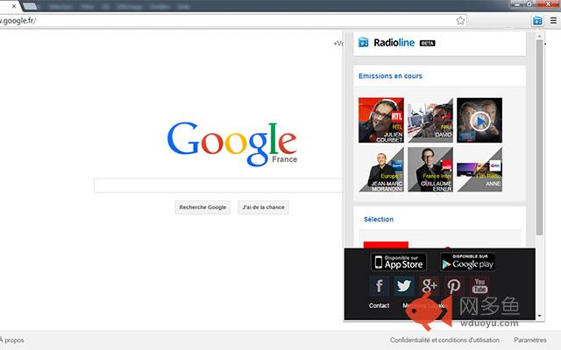Click the Google Play download badge

(x=468, y=262)
